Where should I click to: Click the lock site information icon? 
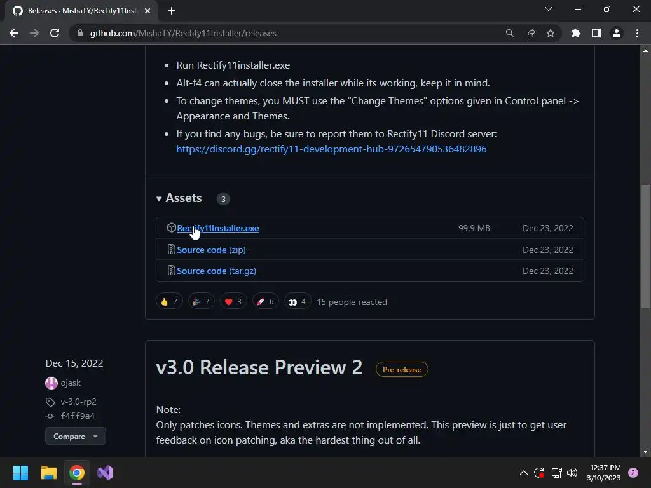(x=79, y=33)
